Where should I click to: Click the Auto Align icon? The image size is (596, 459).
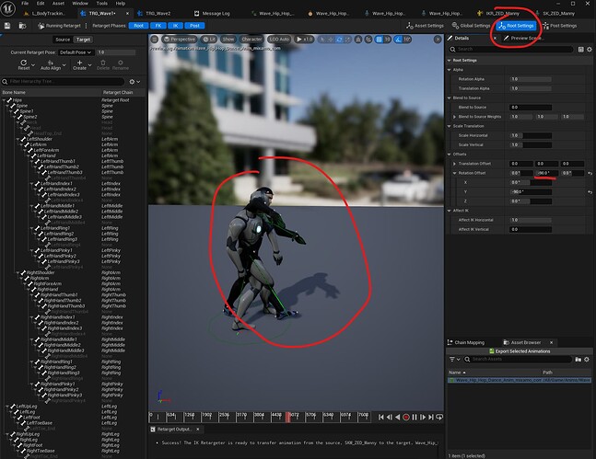[51, 63]
